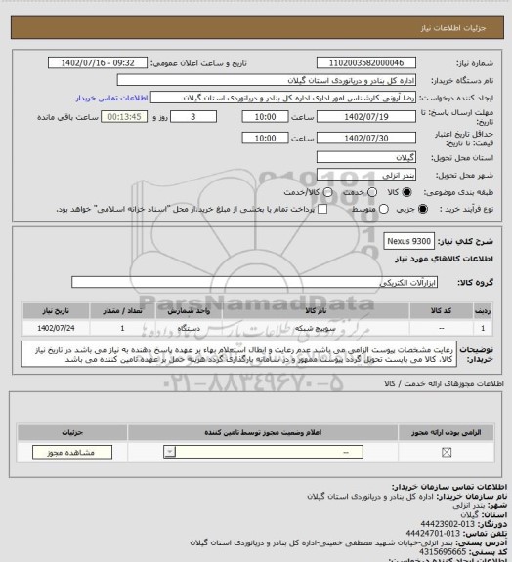Click the نام کالا column header

316,310
